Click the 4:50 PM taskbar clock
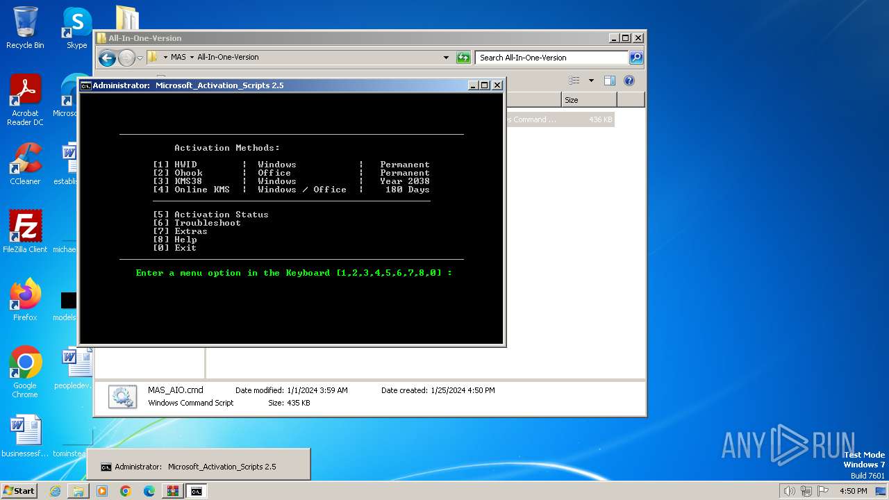 [853, 491]
